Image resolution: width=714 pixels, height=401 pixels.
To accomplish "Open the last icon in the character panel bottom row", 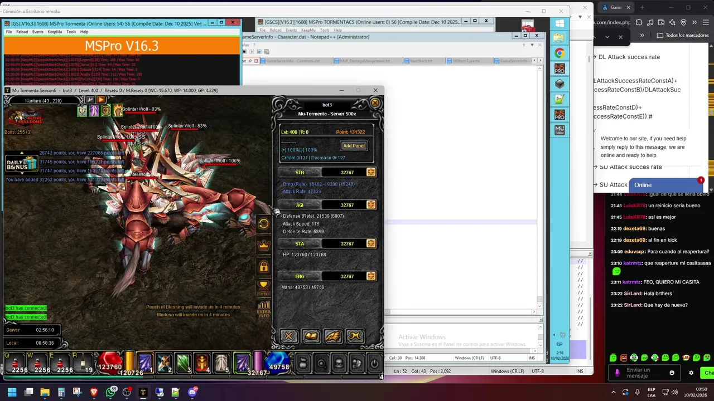I will [x=355, y=336].
